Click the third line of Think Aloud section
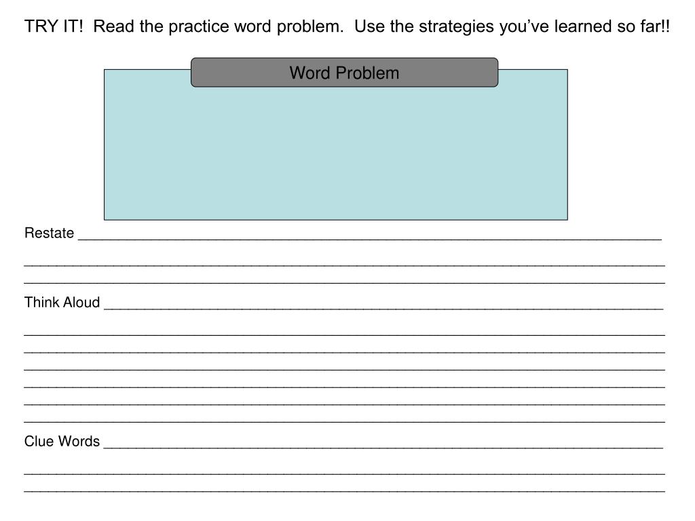This screenshot has width=695, height=521. 344,352
